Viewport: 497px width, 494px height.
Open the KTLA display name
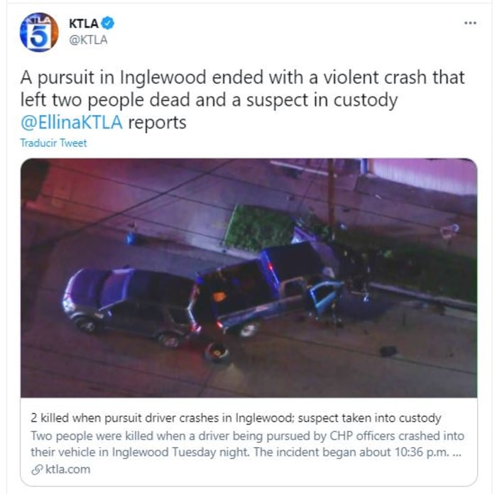[x=84, y=23]
